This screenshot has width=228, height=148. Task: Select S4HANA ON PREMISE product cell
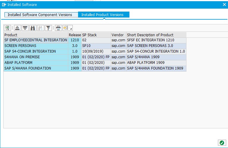tap(36, 57)
